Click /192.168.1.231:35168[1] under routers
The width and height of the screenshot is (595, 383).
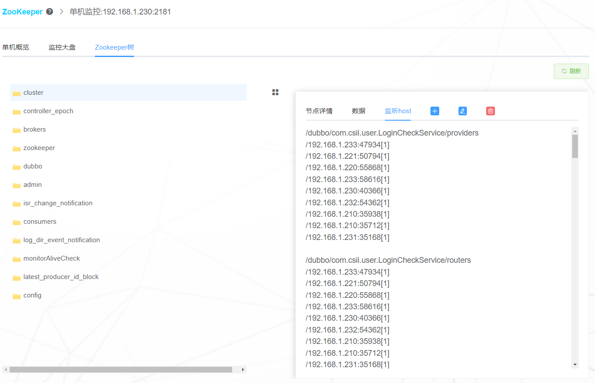click(x=348, y=365)
